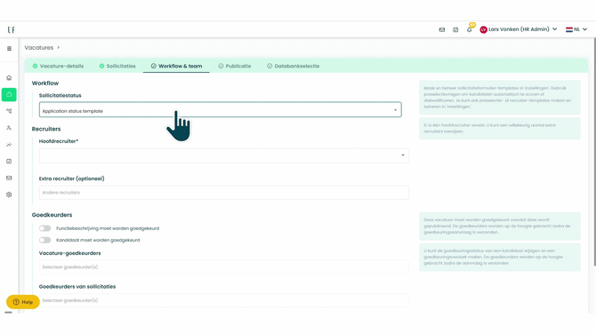Open the Application status template dropdown
Image resolution: width=596 pixels, height=334 pixels.
click(x=220, y=109)
